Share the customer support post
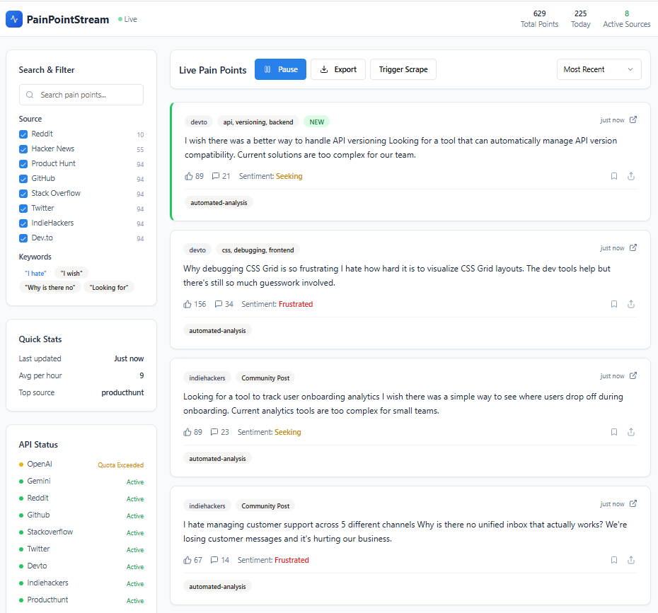The image size is (658, 613). tap(631, 560)
